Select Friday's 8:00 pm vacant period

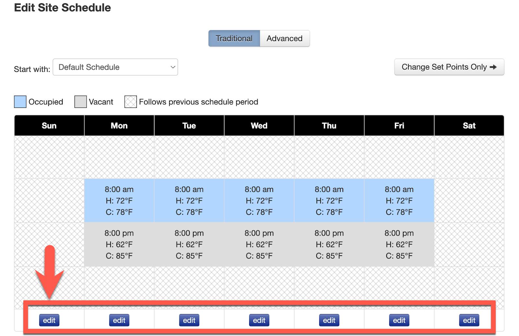[x=399, y=244]
